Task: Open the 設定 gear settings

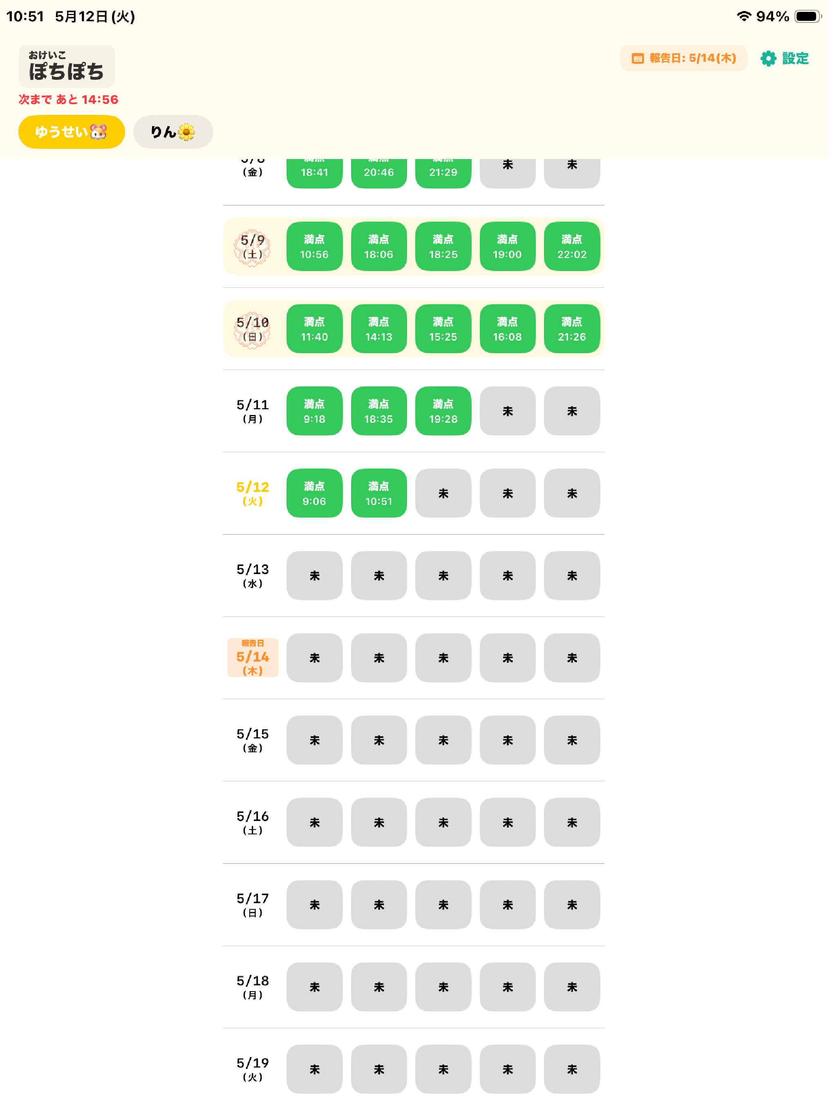Action: 784,58
